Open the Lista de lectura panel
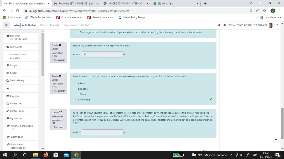Viewport: 284px width, 159px height. point(270,17)
